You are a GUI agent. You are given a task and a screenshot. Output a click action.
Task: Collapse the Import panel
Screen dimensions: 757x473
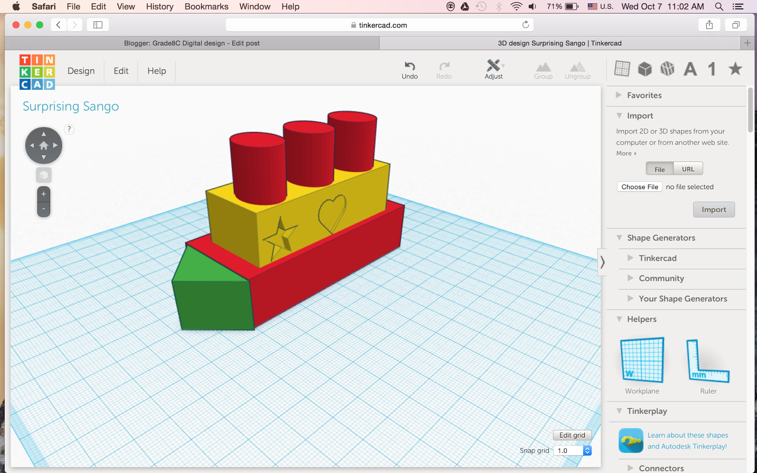coord(620,115)
